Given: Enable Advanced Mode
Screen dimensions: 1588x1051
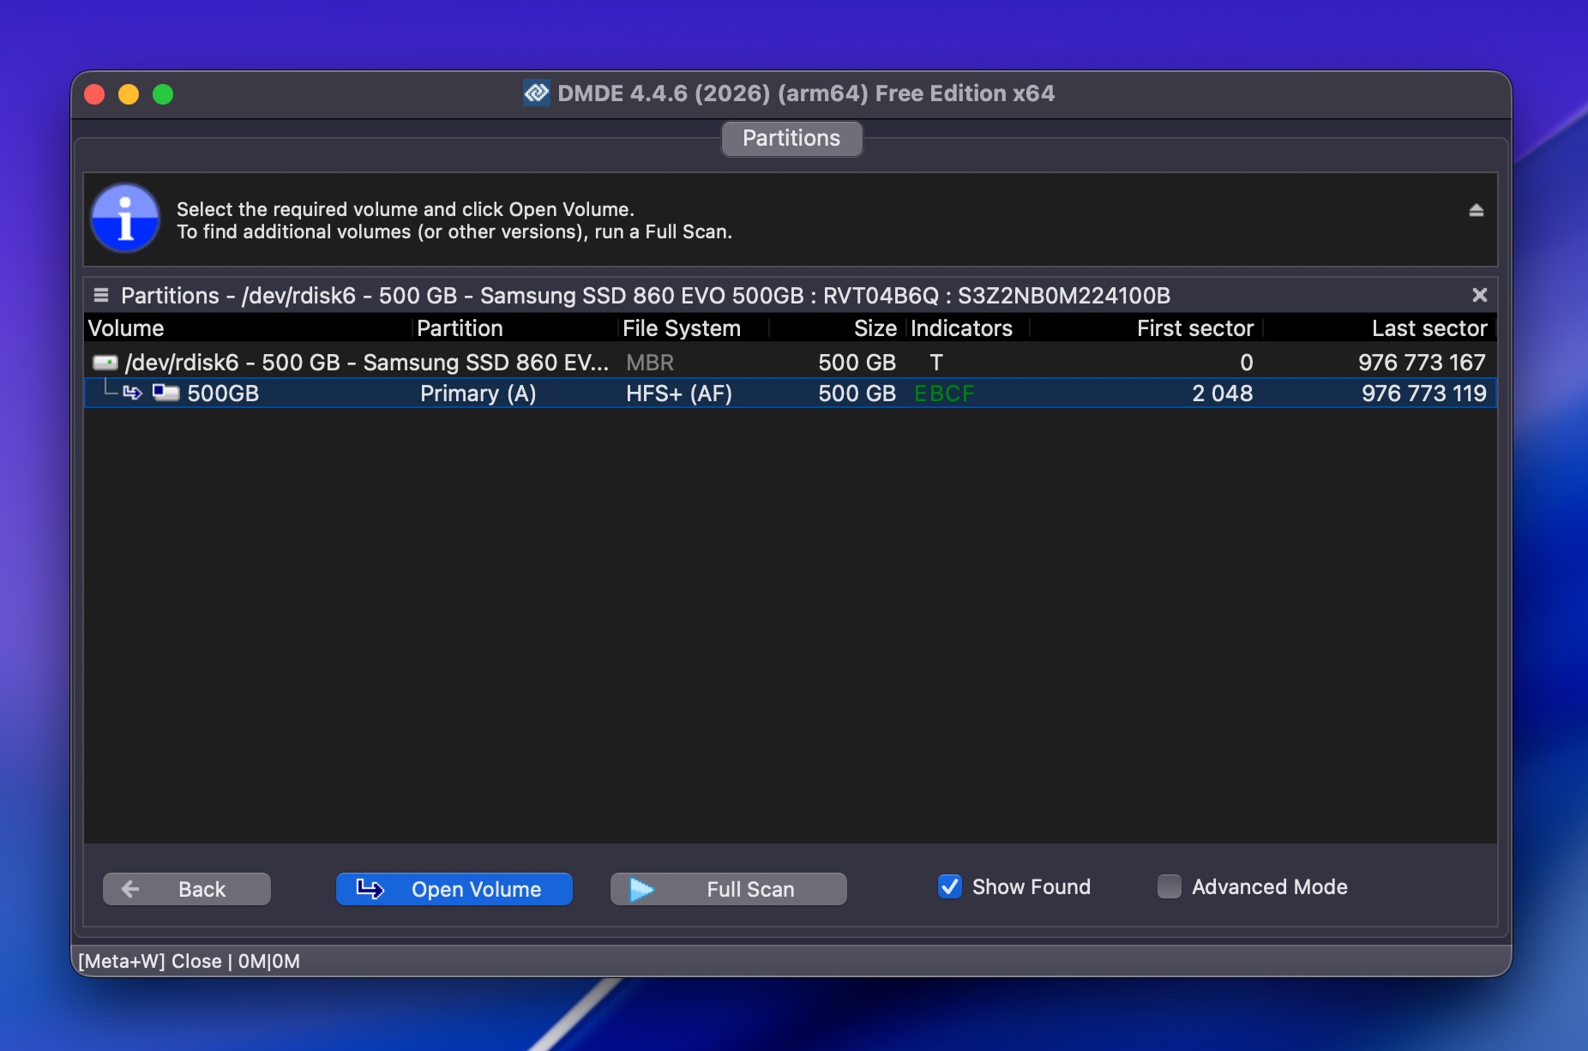Looking at the screenshot, I should [1169, 886].
